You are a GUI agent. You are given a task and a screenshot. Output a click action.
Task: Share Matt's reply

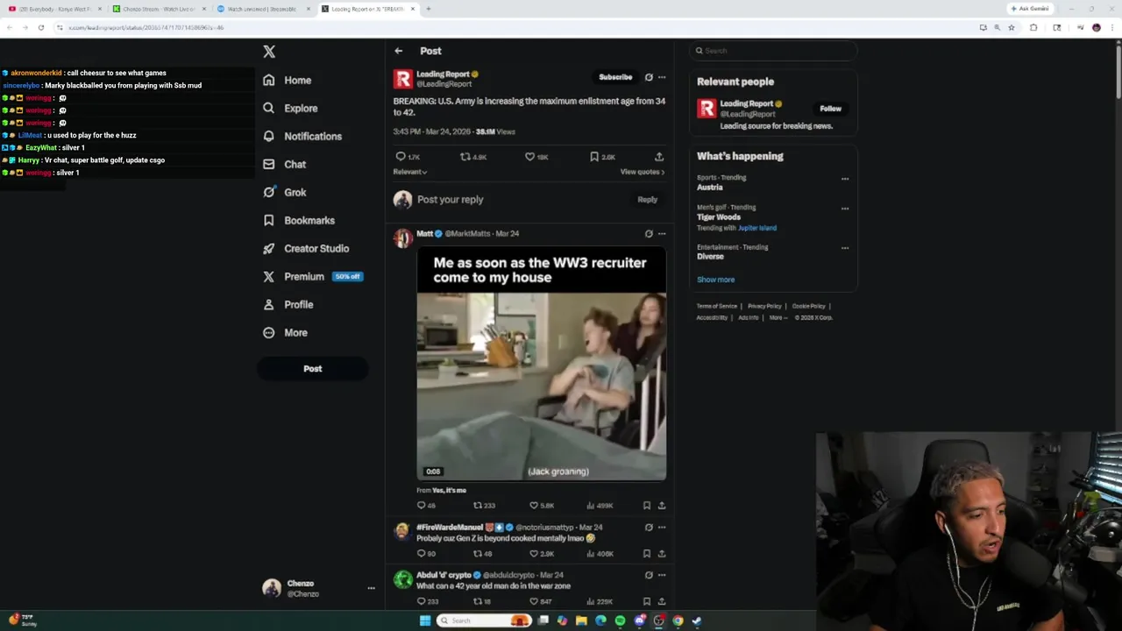(x=662, y=506)
